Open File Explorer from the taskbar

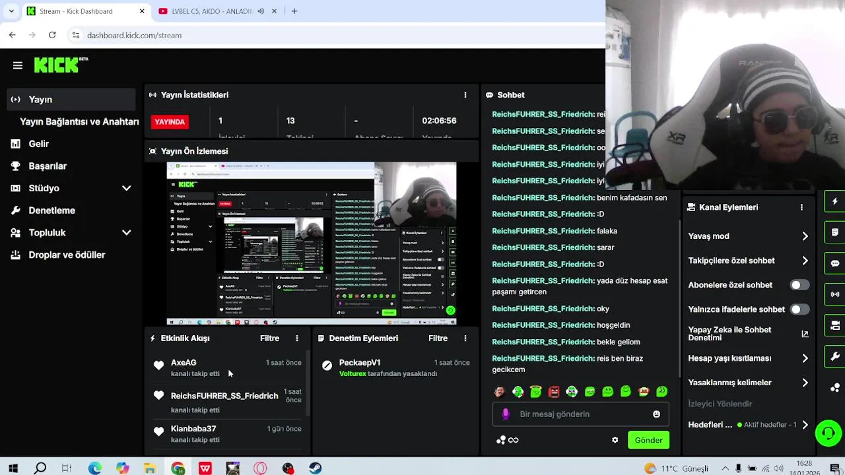pos(150,468)
